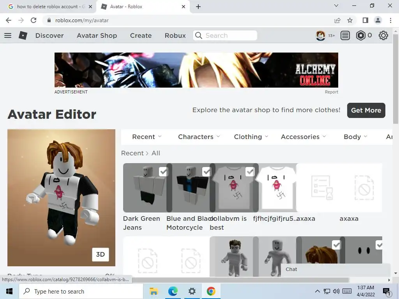This screenshot has width=399, height=299.
Task: Open the Windows notification center
Action: (387, 292)
